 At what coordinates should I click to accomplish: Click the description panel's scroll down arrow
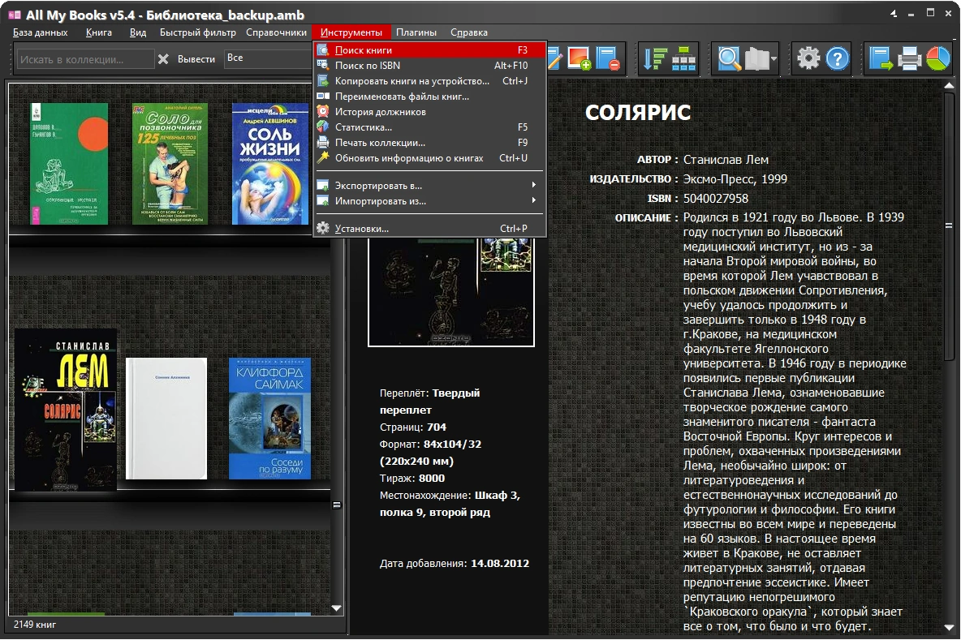tap(949, 627)
